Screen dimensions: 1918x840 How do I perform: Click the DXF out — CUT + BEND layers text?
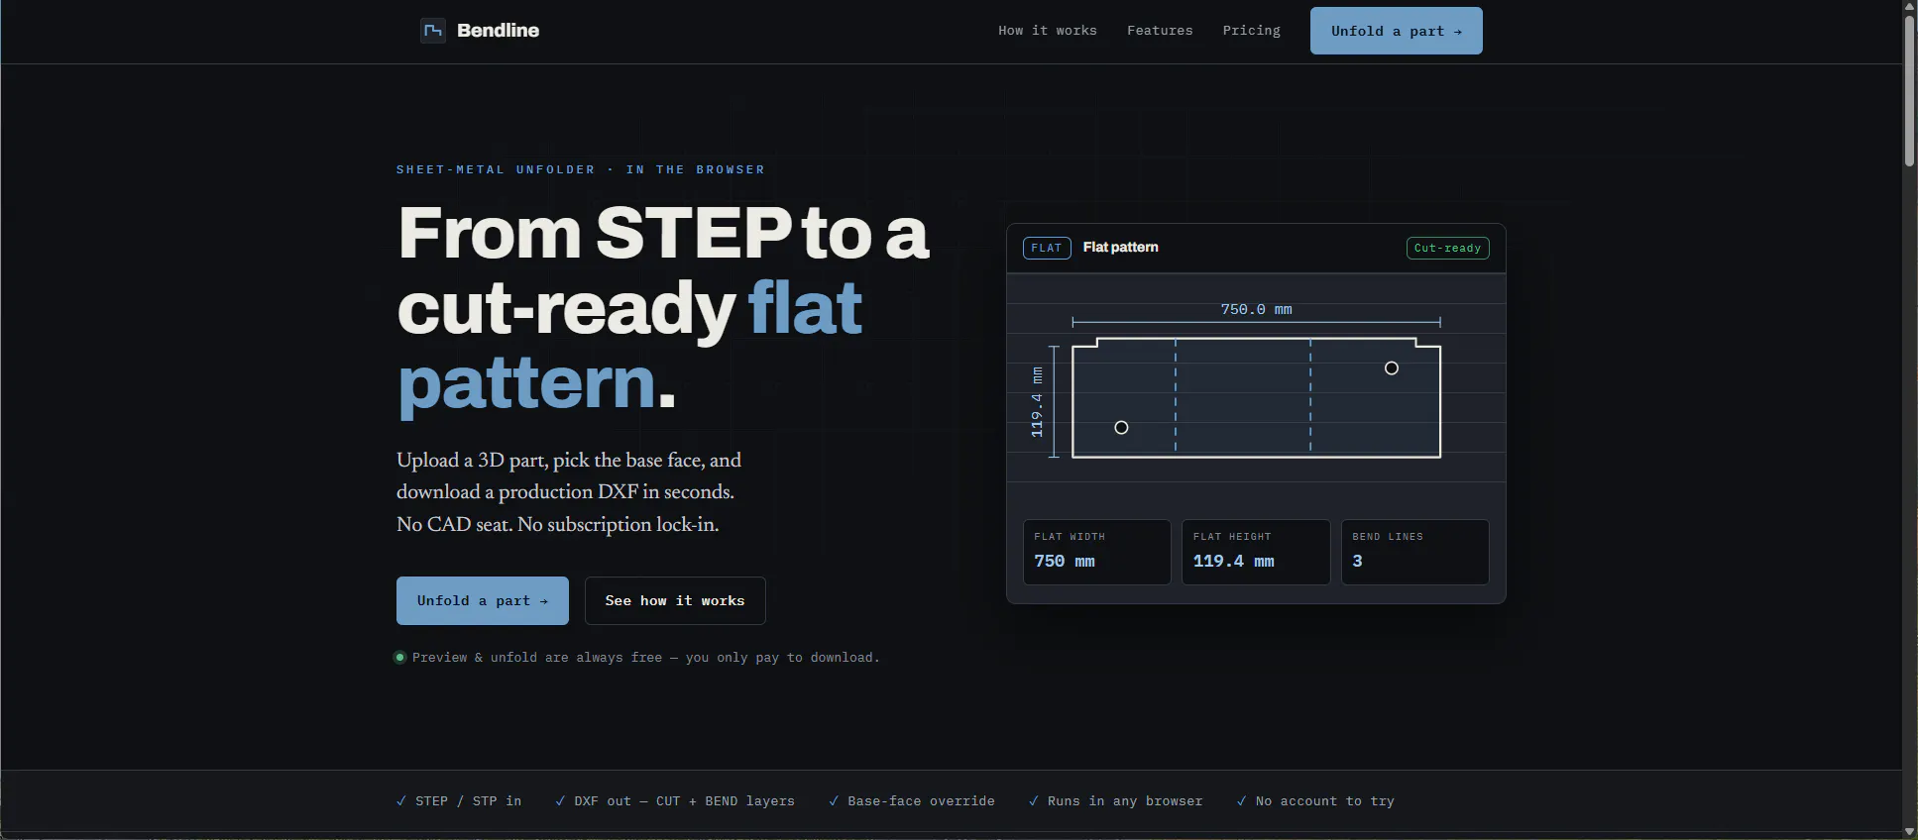tap(684, 801)
